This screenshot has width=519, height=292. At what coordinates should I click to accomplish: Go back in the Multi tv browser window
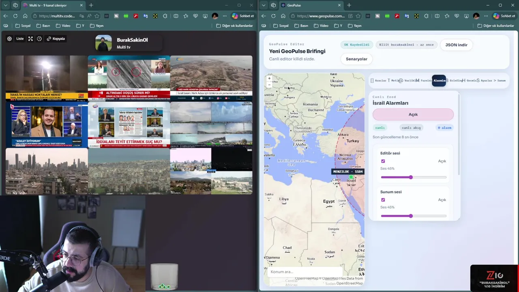click(6, 16)
